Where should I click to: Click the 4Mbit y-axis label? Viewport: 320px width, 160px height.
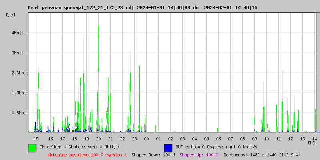pos(17,33)
